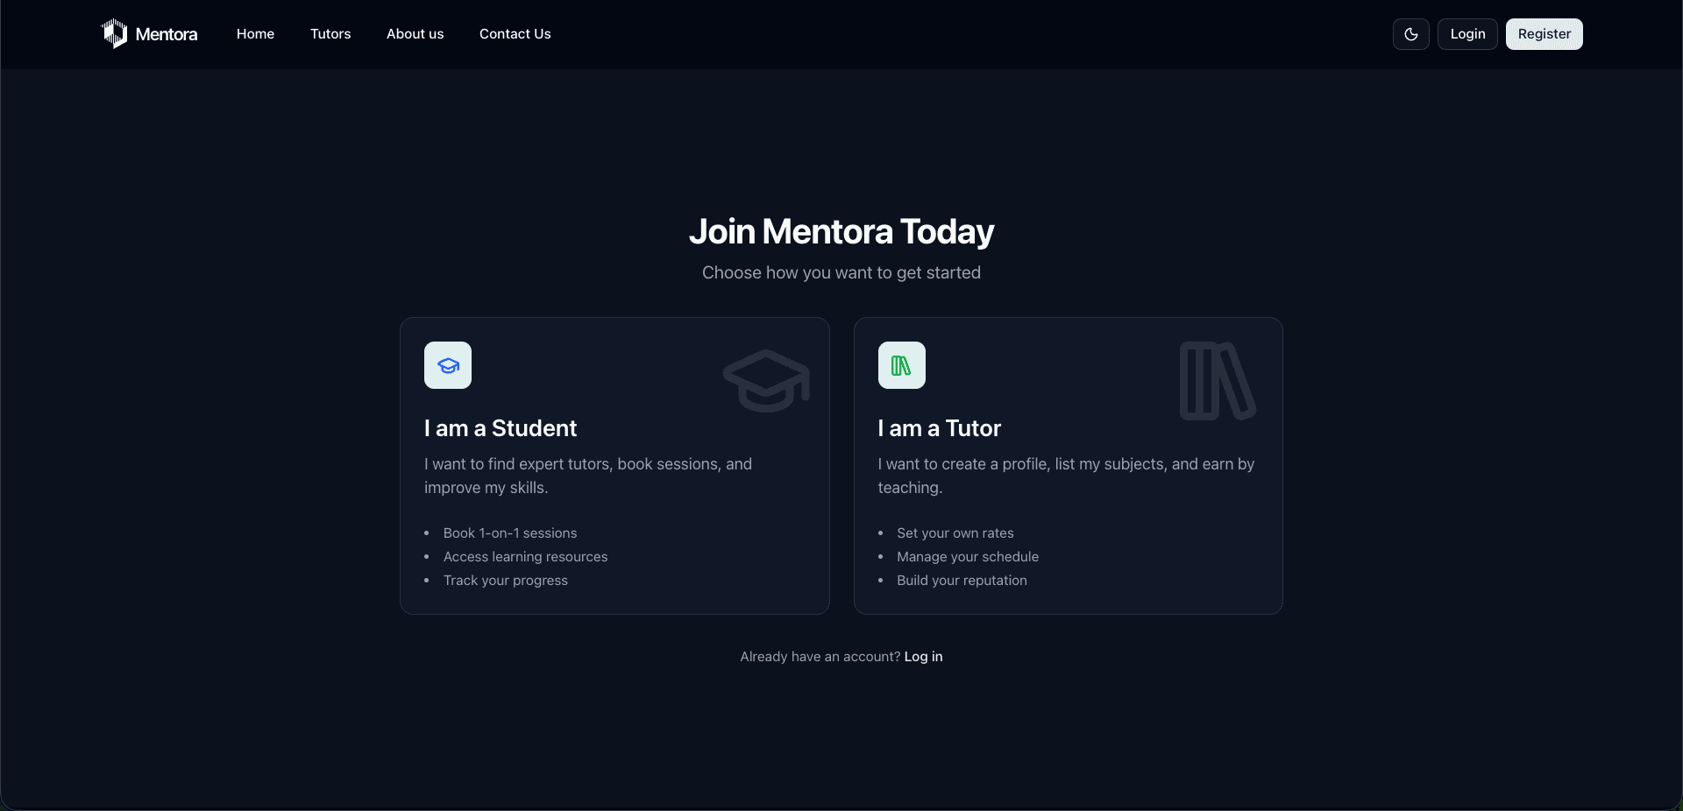Click 'Track your progress' list item
This screenshot has width=1683, height=811.
(x=506, y=581)
